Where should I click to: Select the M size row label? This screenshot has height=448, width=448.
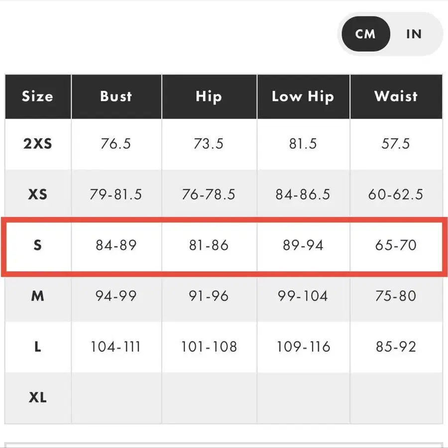tap(38, 296)
